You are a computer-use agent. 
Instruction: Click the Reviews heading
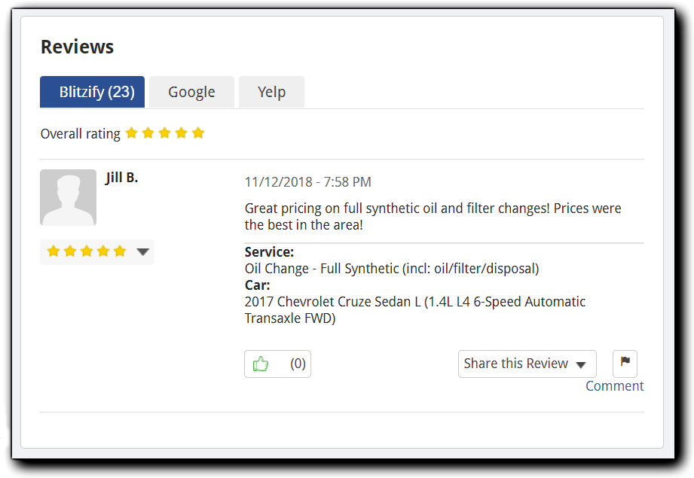point(77,47)
